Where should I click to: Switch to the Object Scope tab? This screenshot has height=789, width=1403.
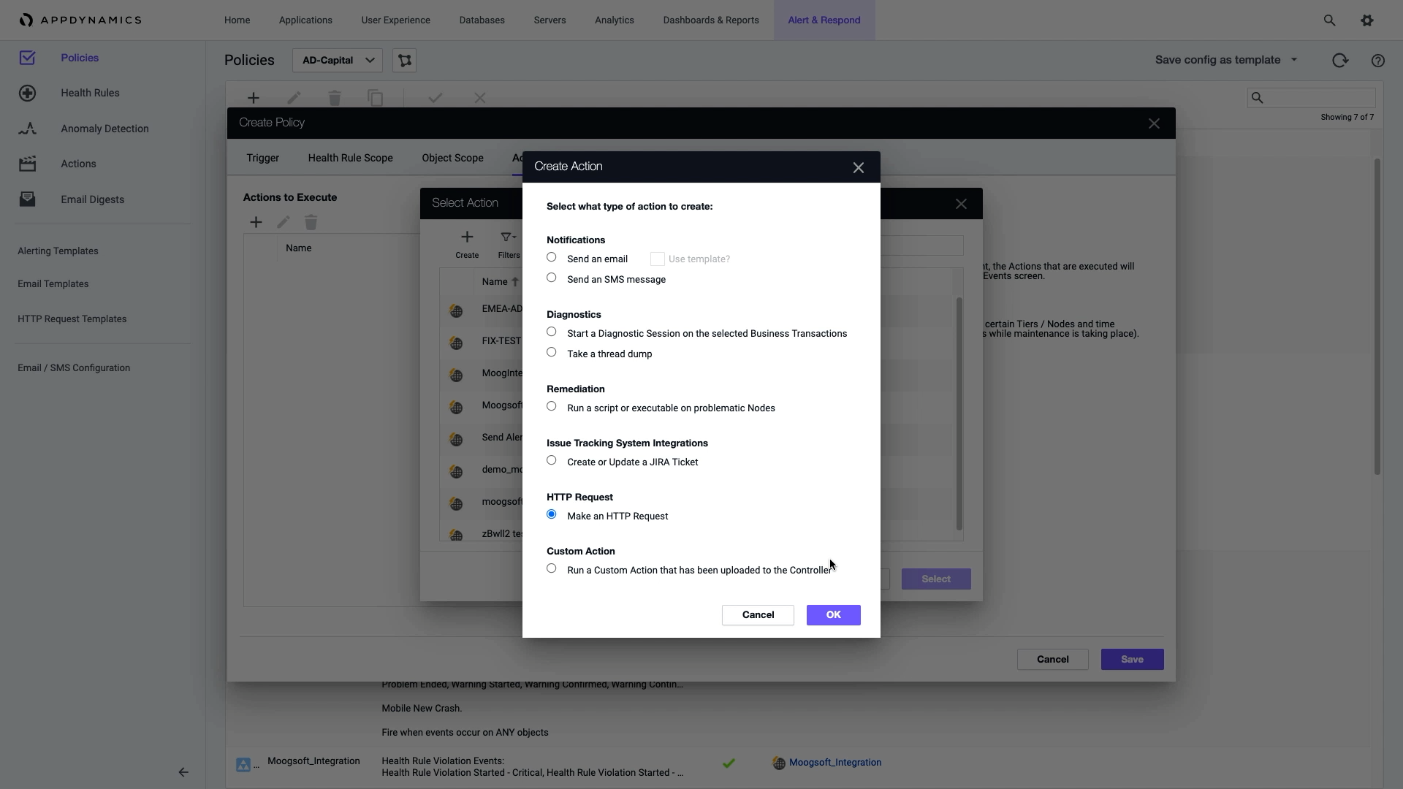pos(452,158)
